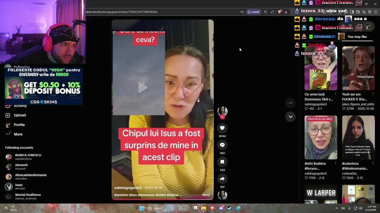Go to the previous video with up arrow
This screenshot has width=380, height=213.
point(291,103)
